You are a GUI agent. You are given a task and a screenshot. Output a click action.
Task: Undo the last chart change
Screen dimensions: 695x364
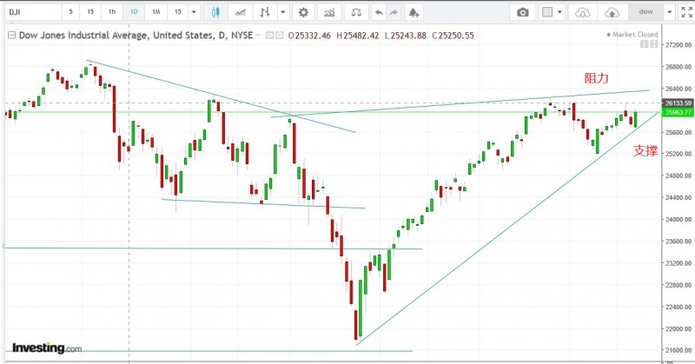click(378, 12)
